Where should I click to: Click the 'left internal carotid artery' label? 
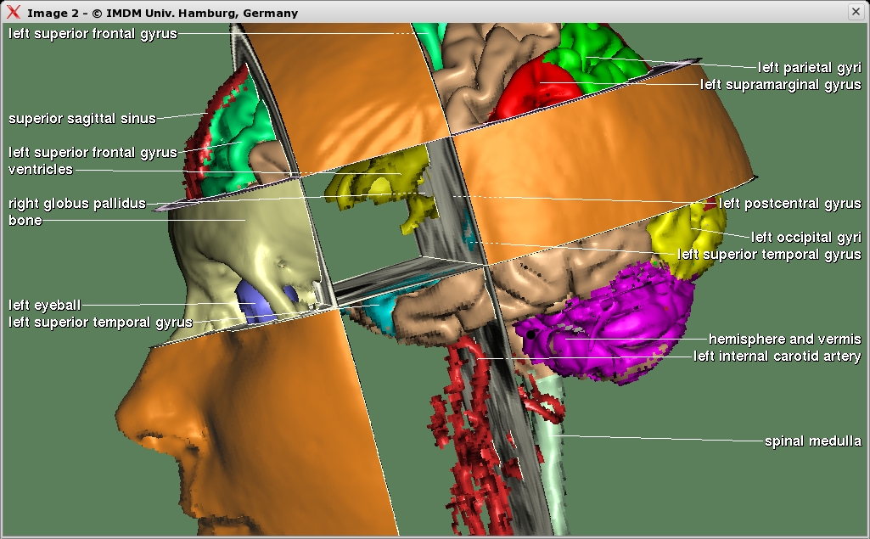click(x=777, y=357)
